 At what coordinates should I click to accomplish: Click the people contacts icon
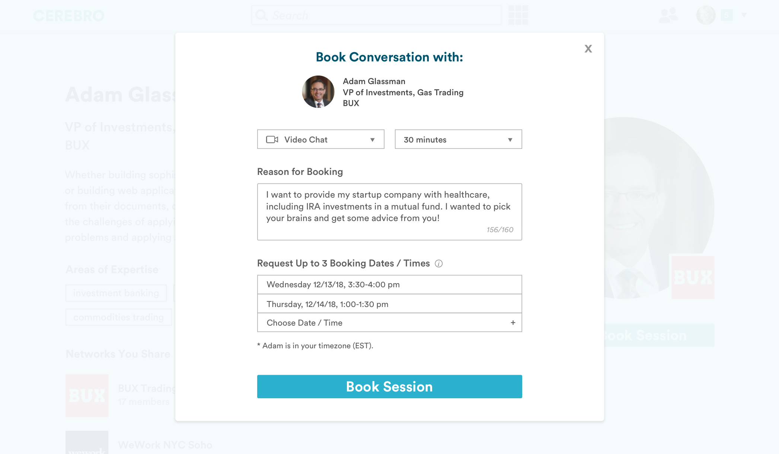668,15
